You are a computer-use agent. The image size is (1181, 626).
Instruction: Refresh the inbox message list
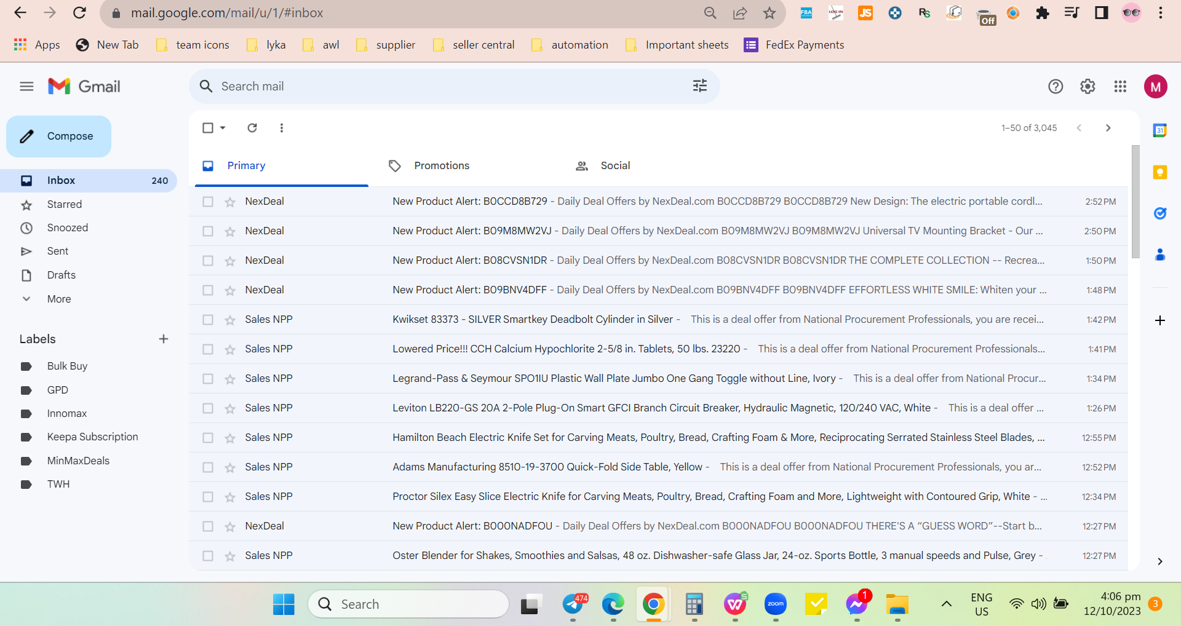pos(252,128)
